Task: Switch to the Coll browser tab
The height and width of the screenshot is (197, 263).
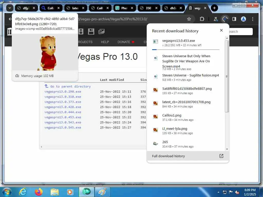Action: [51, 8]
